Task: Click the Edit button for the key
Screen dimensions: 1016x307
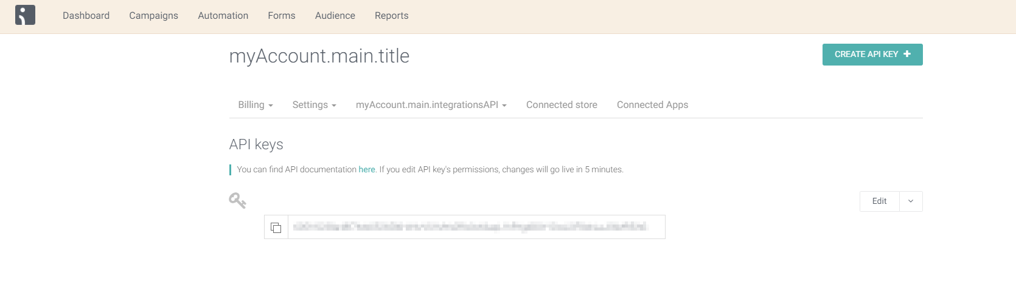Action: (879, 201)
